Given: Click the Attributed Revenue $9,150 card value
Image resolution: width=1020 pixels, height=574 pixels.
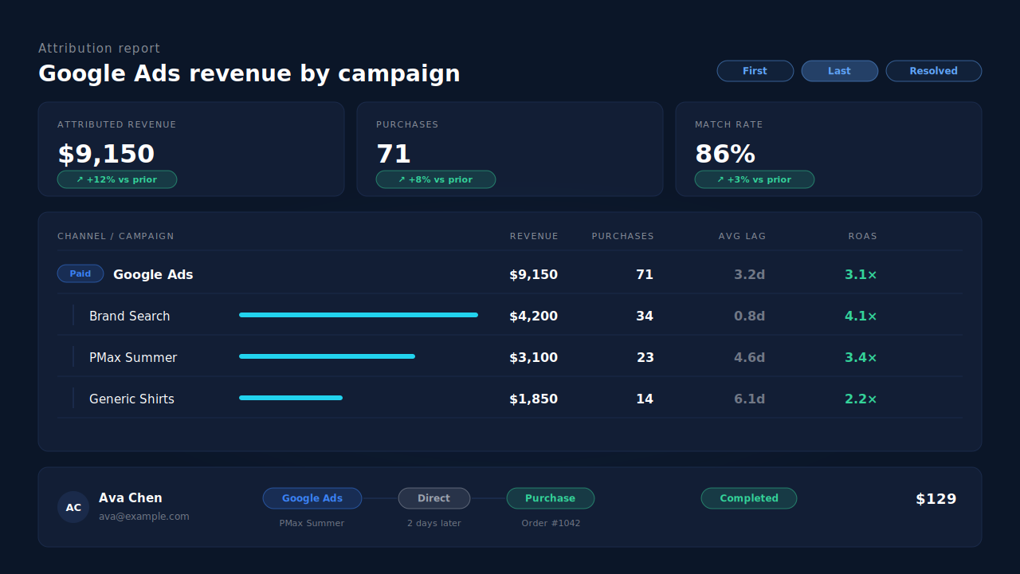Looking at the screenshot, I should point(106,154).
